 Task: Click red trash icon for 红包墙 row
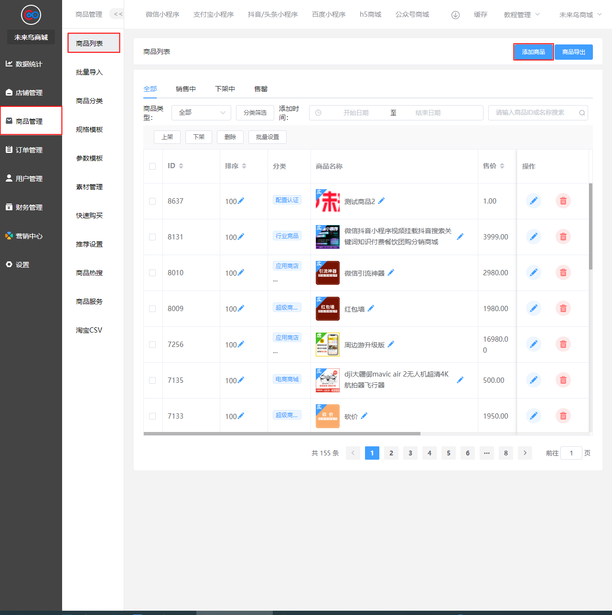[x=563, y=309]
